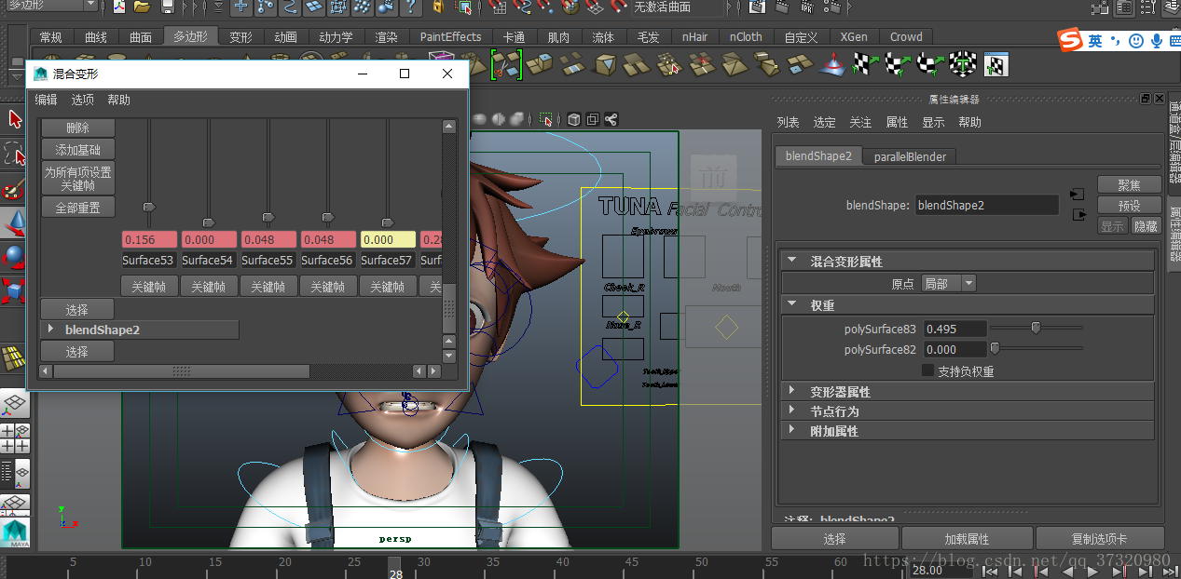Expand the 变形器属性 section
Screen dimensions: 1181x579
coord(792,391)
